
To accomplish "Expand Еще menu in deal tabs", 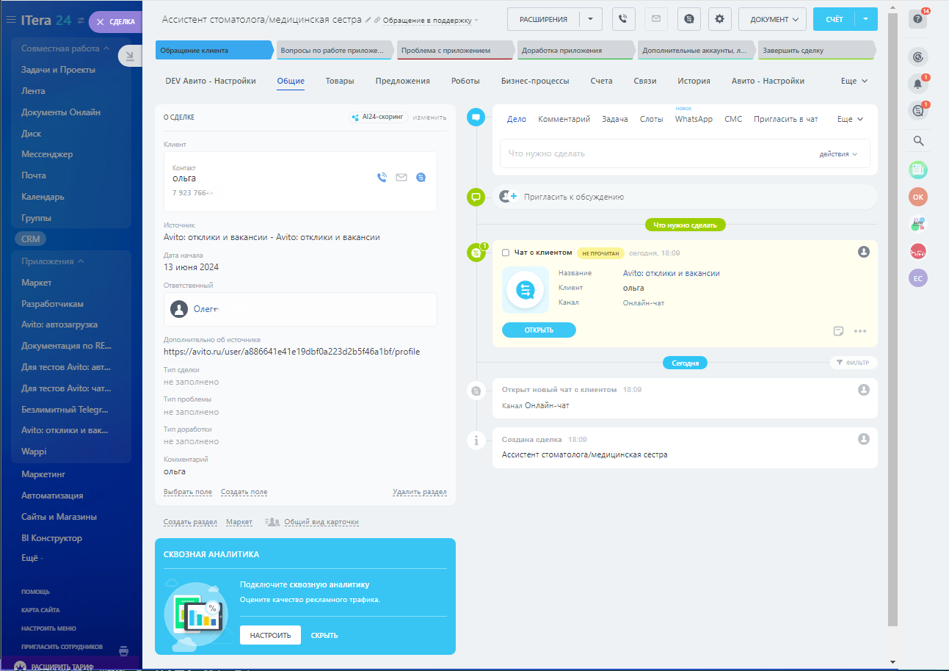I will [x=854, y=81].
